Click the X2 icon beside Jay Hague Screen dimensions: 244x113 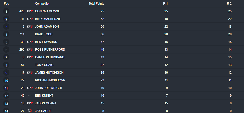tap(30, 111)
